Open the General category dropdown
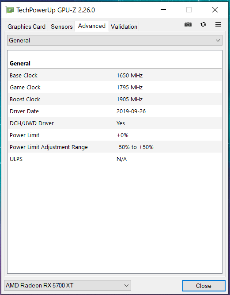 pos(115,40)
